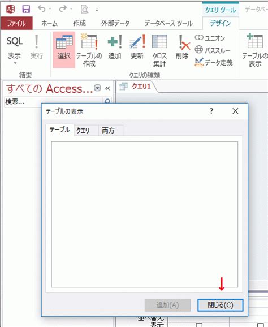Viewport: 268px width, 327px height.
Task: Open the ファイル menu tab
Action: (x=16, y=23)
